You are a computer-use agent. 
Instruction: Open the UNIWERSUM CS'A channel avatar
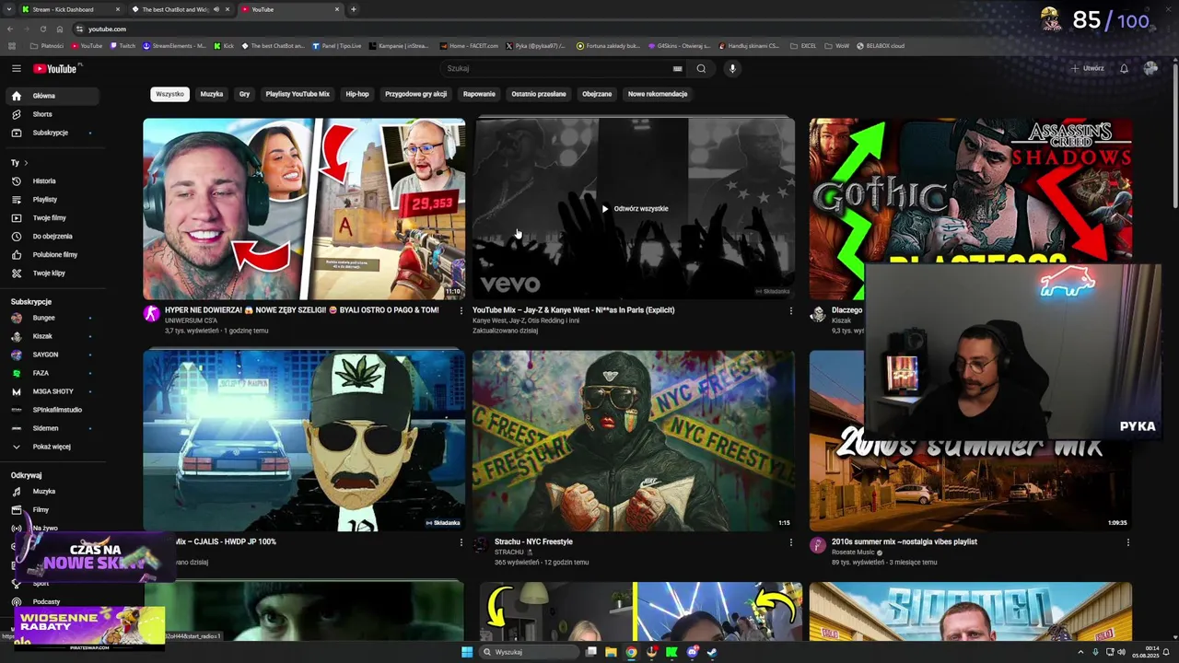coord(152,314)
